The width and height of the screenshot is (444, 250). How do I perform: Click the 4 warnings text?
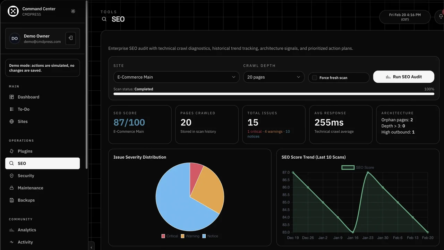click(x=273, y=132)
